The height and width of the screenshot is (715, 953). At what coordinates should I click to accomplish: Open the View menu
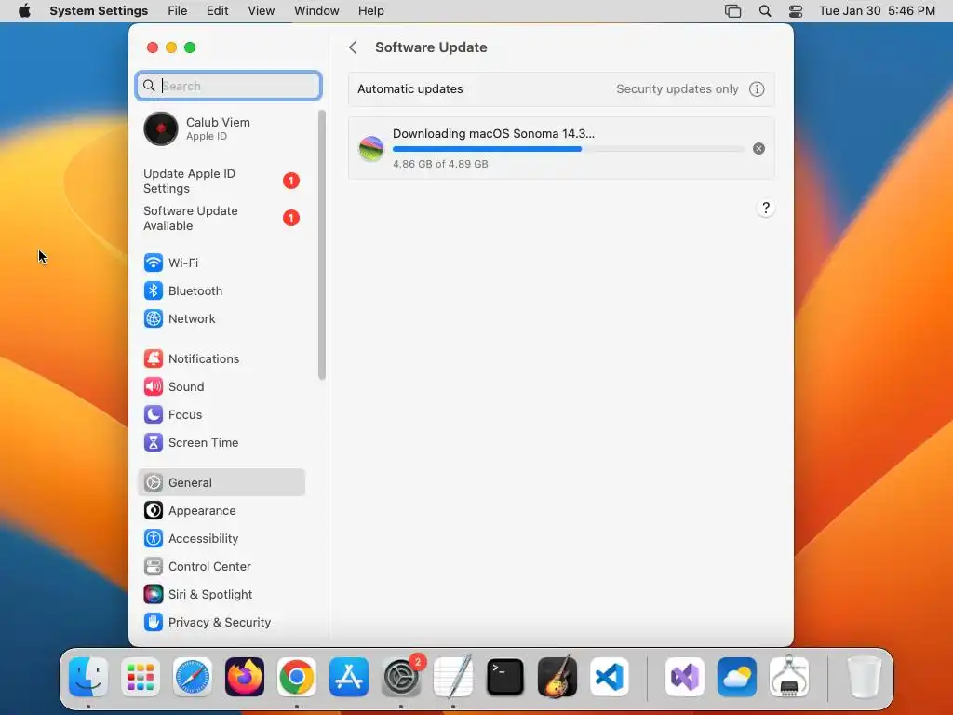click(262, 11)
